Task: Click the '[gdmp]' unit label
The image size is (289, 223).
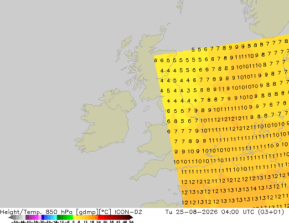Action: tap(88, 212)
